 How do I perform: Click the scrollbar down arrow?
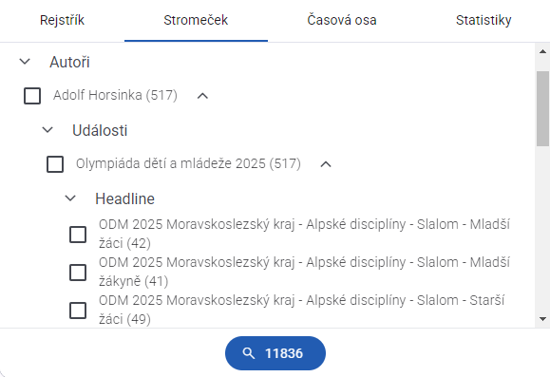click(x=542, y=319)
